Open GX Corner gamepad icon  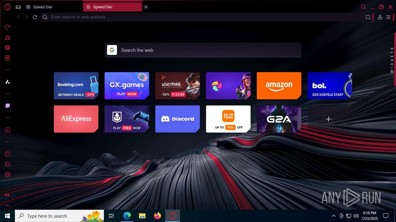pyautogui.click(x=18, y=7)
